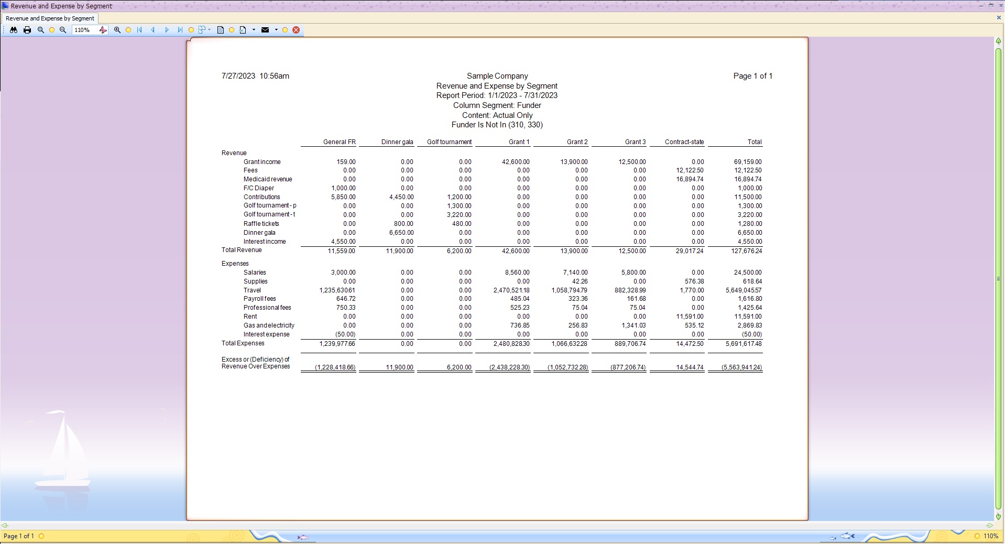Open the search binoculars tool
The height and width of the screenshot is (544, 1005).
click(x=14, y=30)
